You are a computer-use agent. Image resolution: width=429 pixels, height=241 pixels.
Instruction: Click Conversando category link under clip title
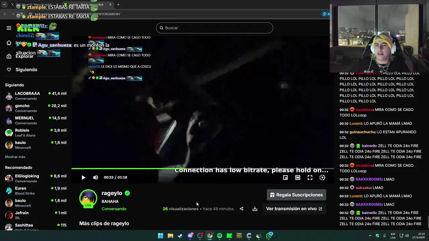point(114,209)
